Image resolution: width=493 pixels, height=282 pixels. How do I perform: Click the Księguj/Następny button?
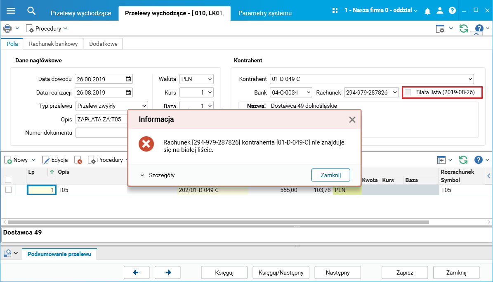click(x=281, y=273)
